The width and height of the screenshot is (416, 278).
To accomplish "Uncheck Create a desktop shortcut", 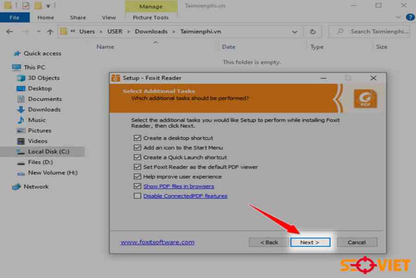I will [137, 138].
